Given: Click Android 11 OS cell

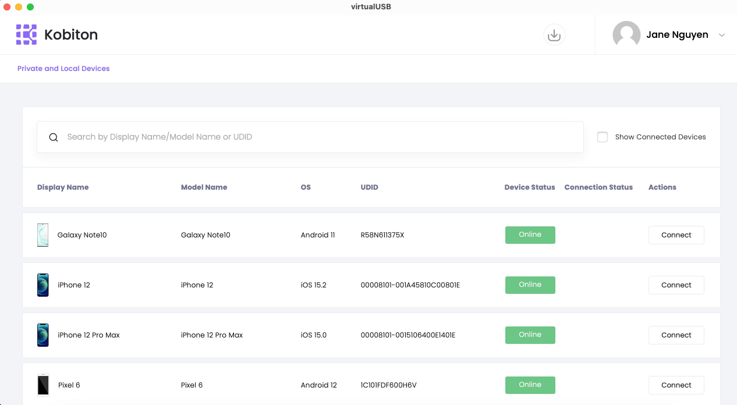Looking at the screenshot, I should tap(318, 235).
